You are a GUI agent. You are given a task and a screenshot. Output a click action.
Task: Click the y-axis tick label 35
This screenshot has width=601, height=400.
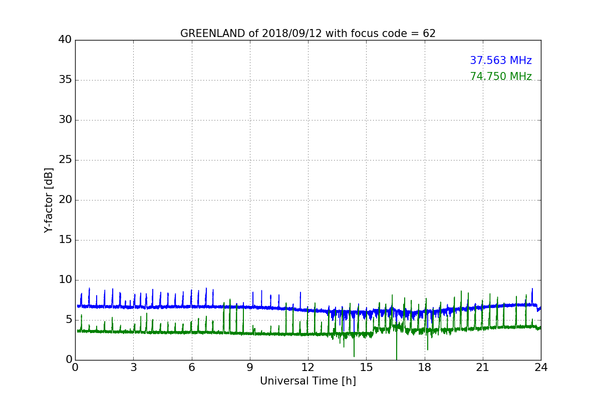coord(65,80)
